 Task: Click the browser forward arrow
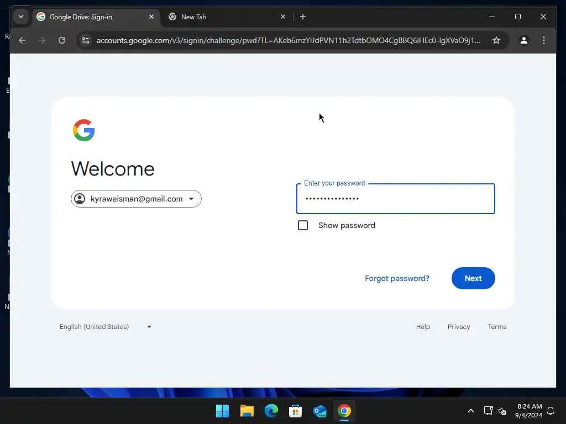pos(42,40)
